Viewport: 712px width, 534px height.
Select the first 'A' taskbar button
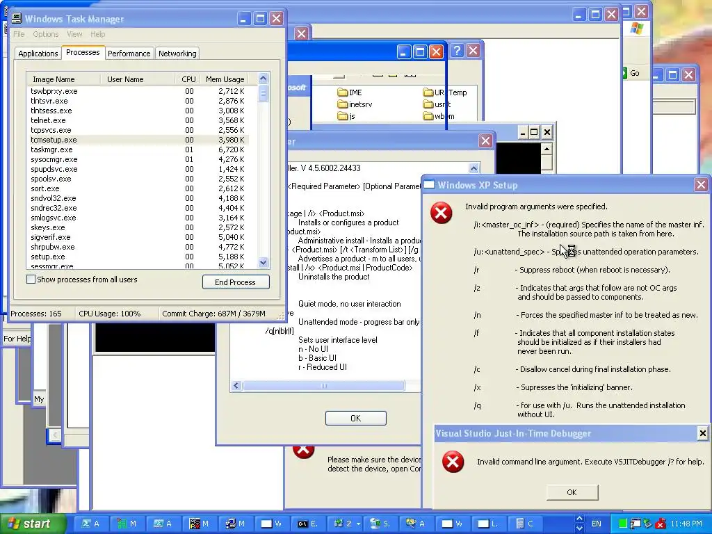(x=90, y=524)
